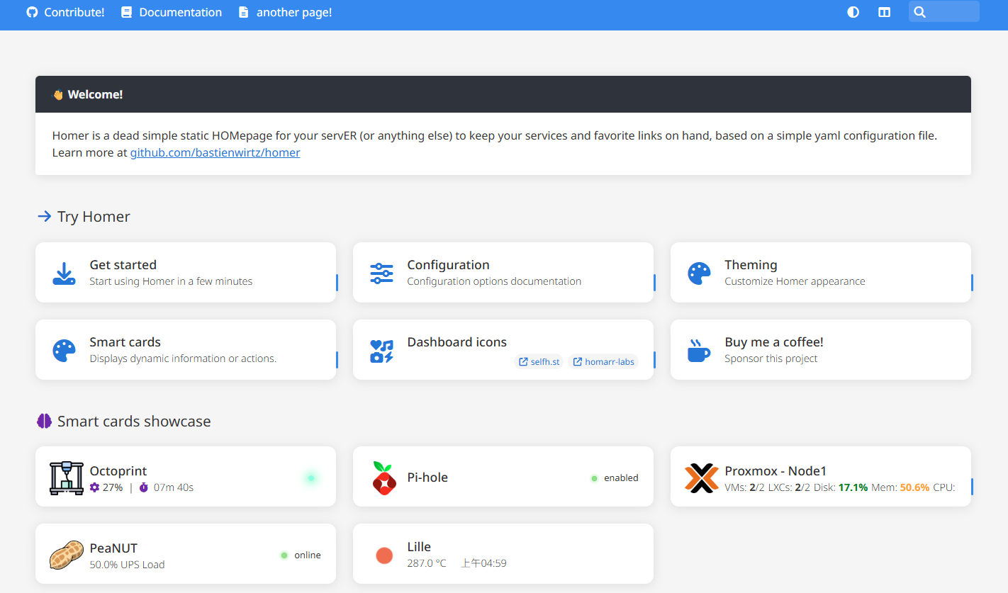Click the Theming palette icon

click(699, 273)
